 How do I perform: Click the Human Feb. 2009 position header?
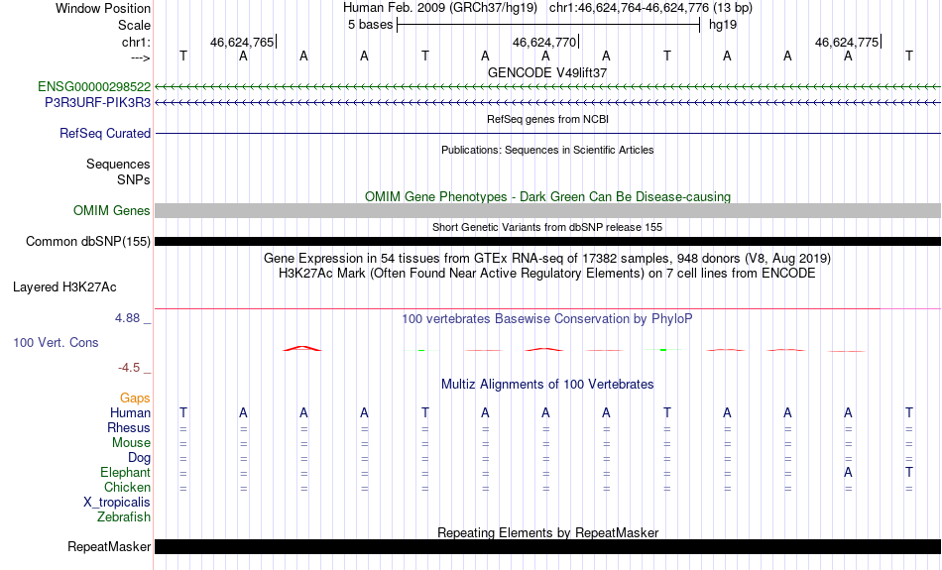point(547,8)
